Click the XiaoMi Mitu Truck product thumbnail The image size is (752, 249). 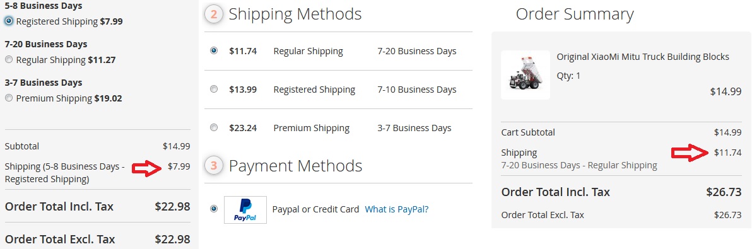tap(525, 75)
